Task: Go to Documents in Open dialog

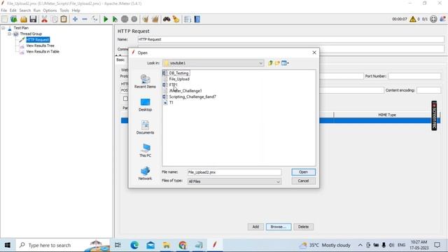Action: click(x=145, y=127)
